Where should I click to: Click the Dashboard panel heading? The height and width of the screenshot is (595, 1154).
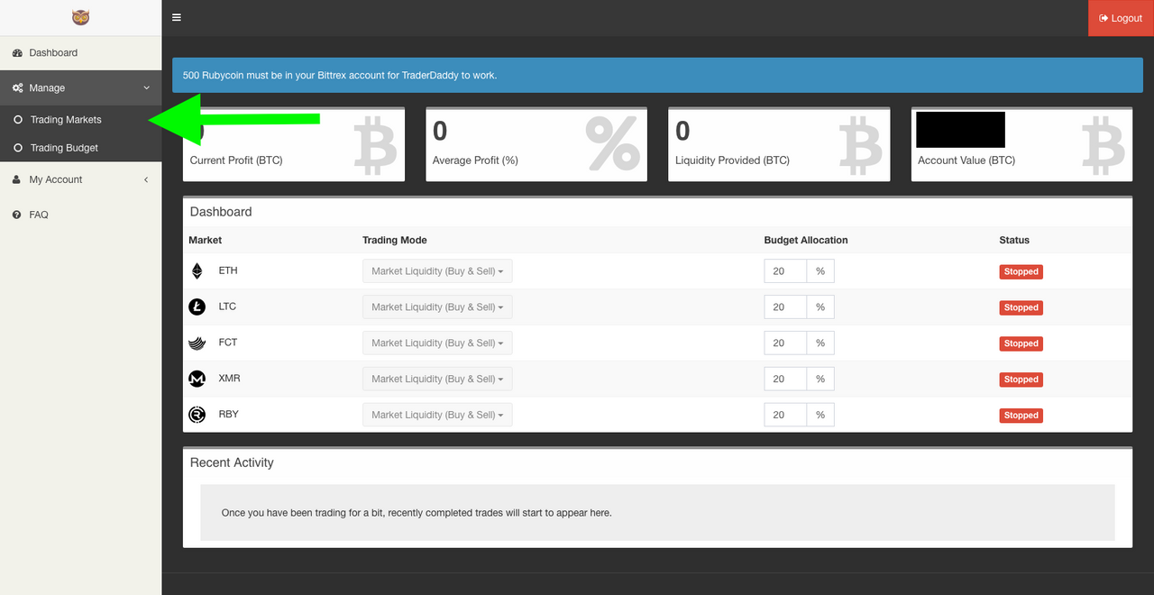pos(221,212)
